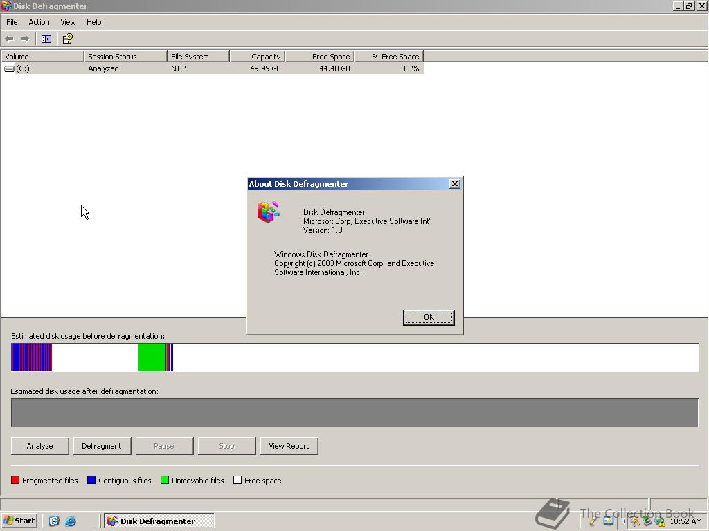Sort by the Free Space column header
709x531 pixels.
320,57
